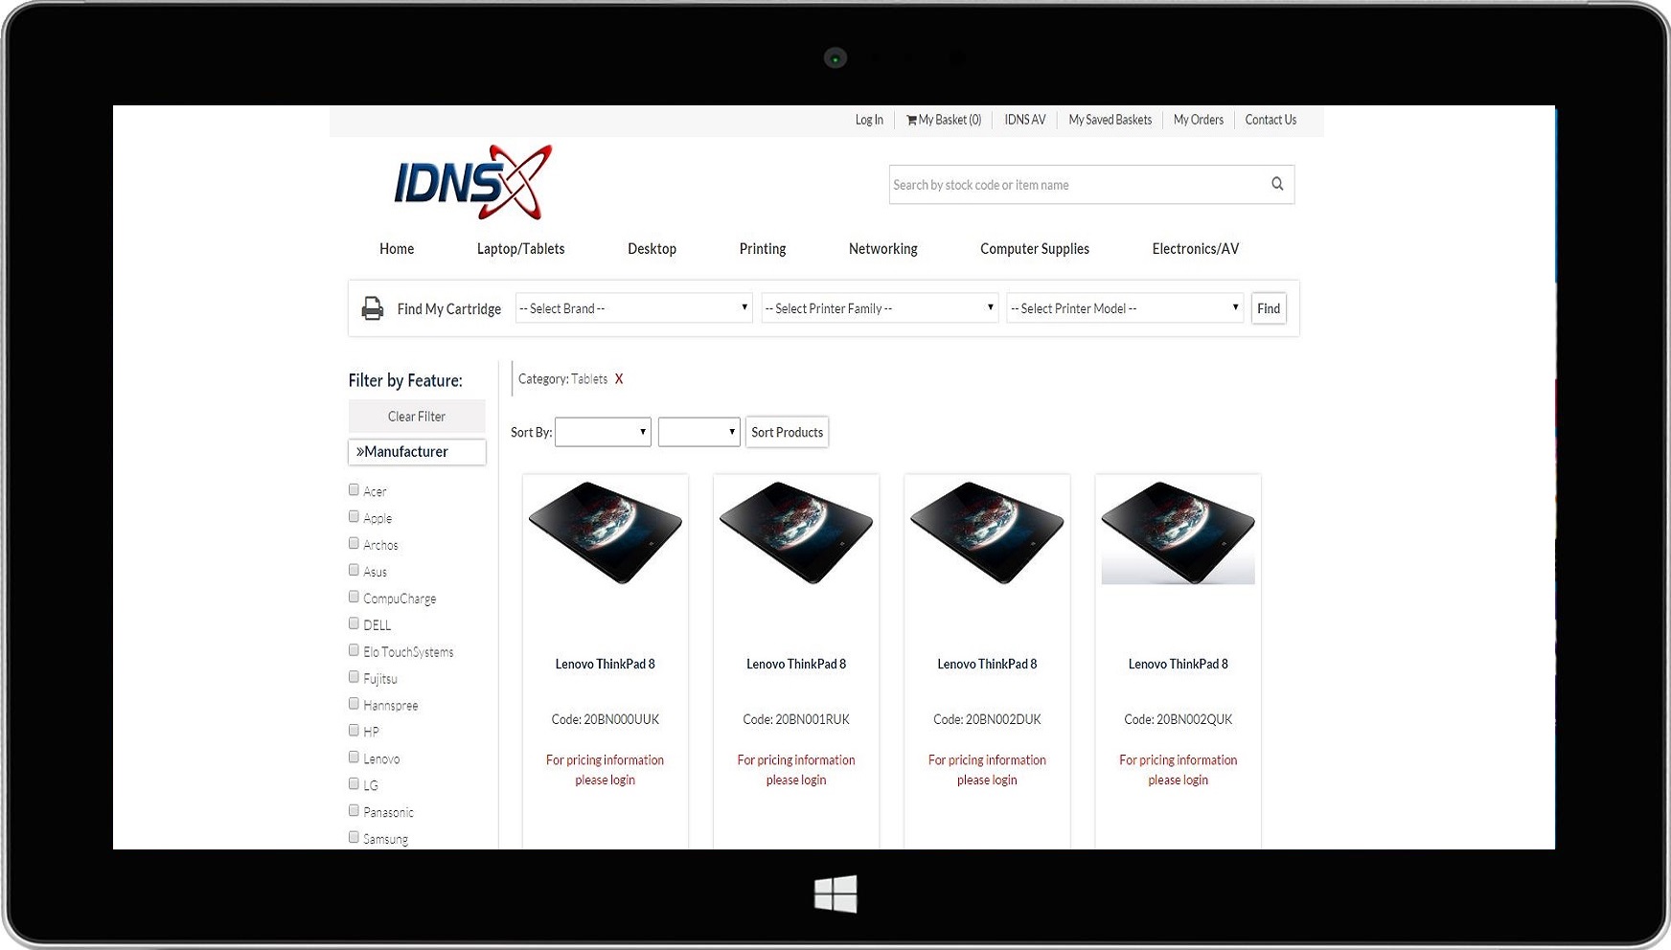The image size is (1671, 950).
Task: Expand the Select Printer Family dropdown
Action: (x=879, y=308)
